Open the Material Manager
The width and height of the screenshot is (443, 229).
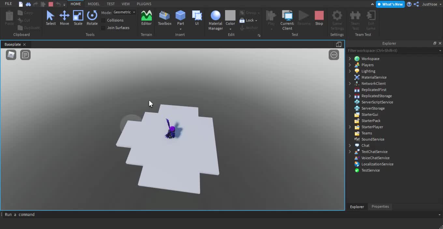pos(215,18)
